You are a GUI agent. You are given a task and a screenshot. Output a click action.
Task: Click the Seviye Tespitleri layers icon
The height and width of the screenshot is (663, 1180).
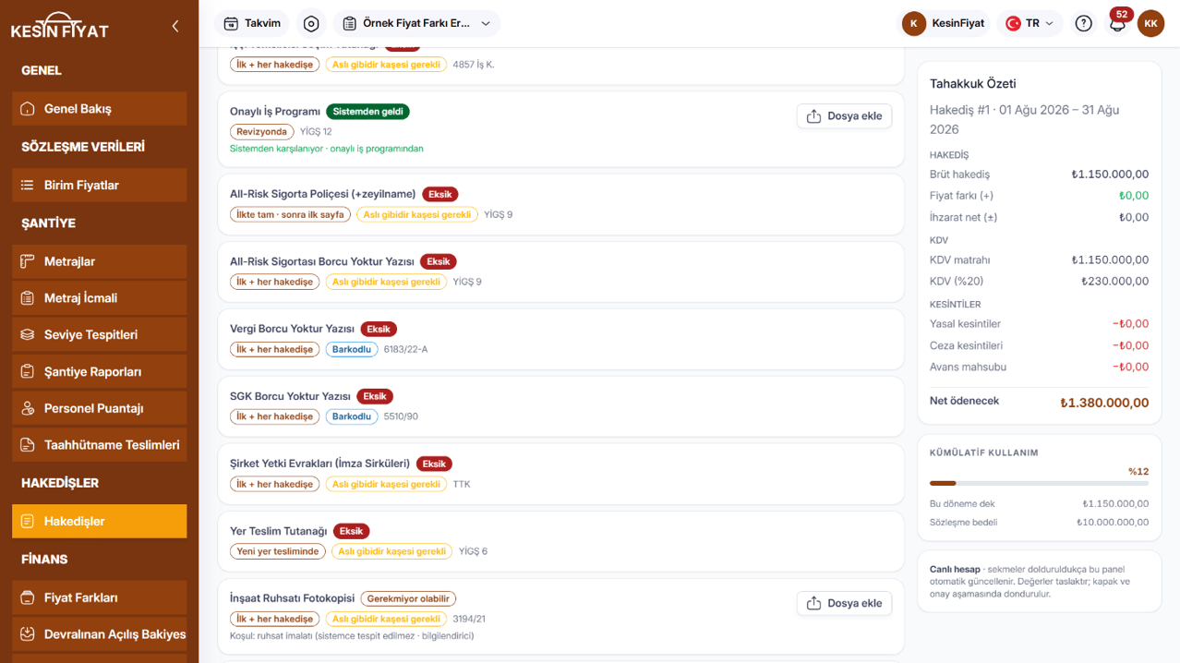click(28, 335)
